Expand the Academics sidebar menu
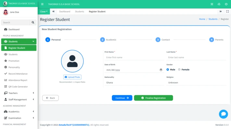231x129 pixels. pos(19,112)
